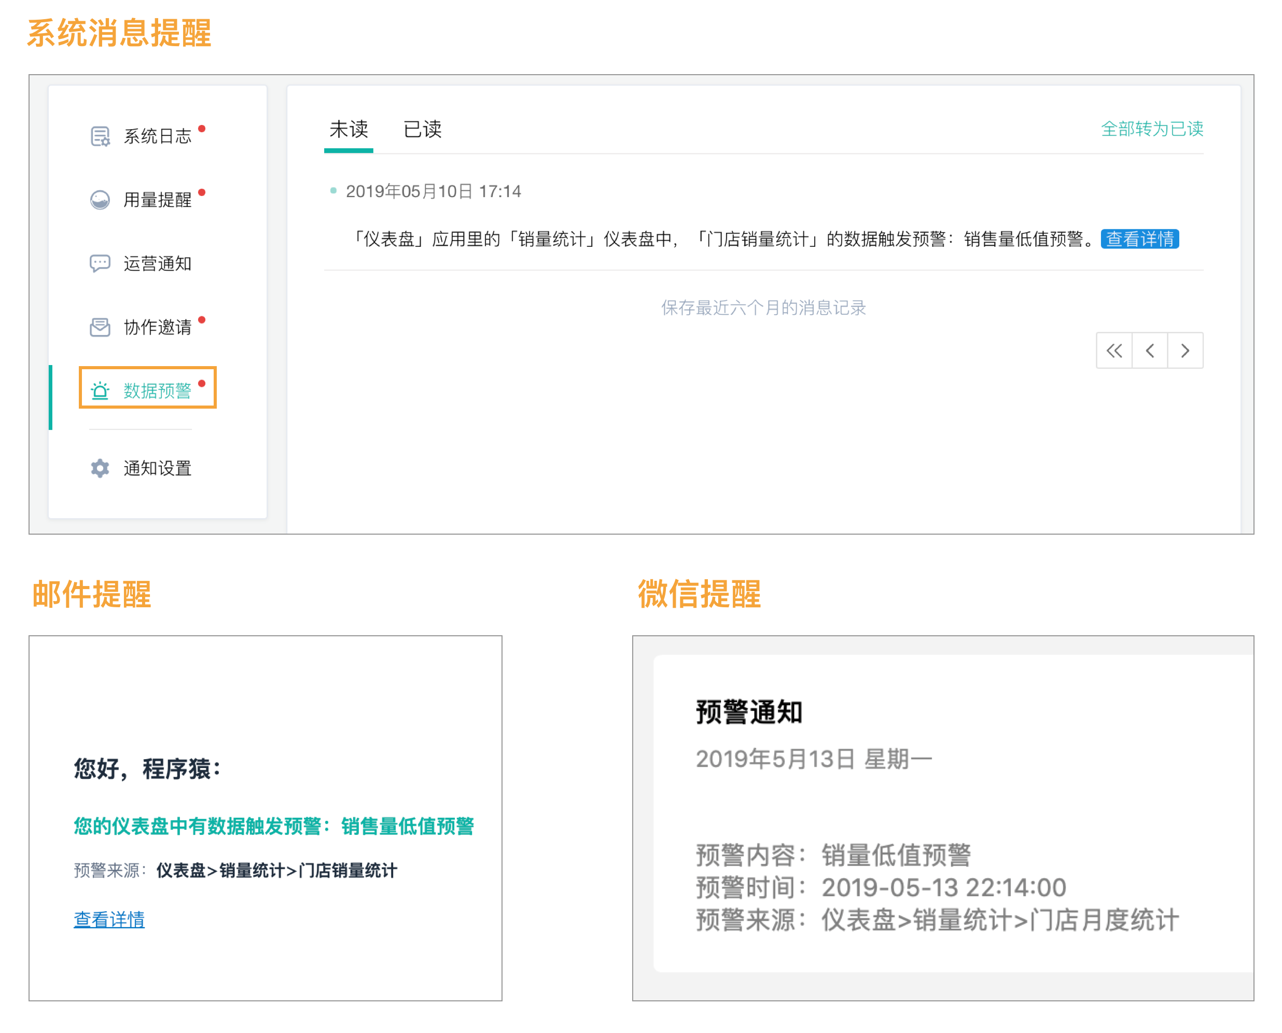Click the WeChat card title 预警通知
The image size is (1282, 1033).
(749, 713)
